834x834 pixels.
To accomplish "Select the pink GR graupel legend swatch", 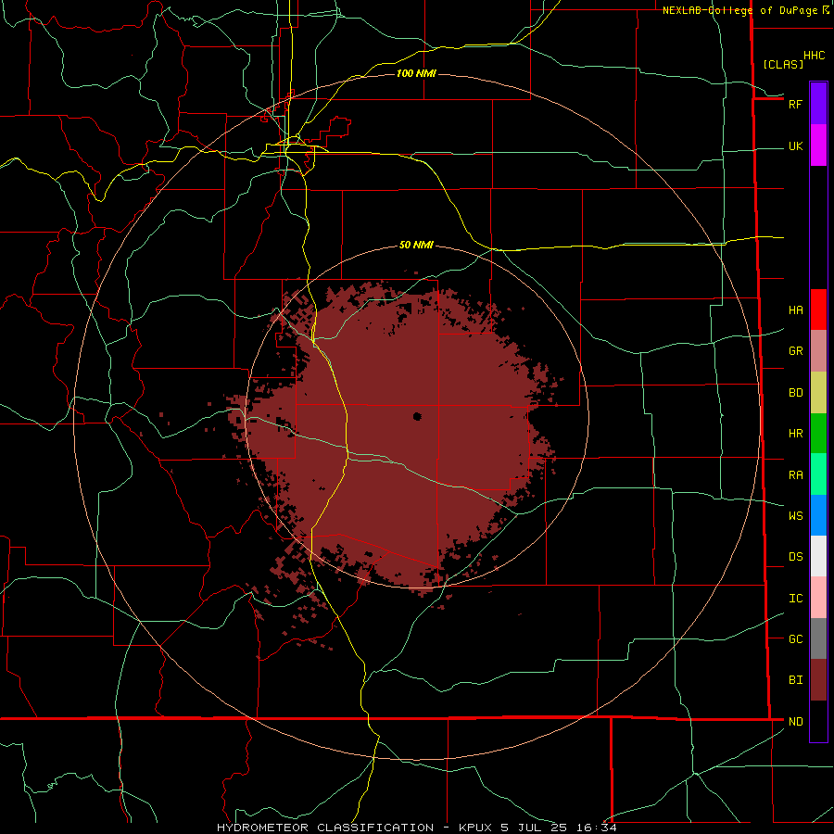I will click(818, 350).
